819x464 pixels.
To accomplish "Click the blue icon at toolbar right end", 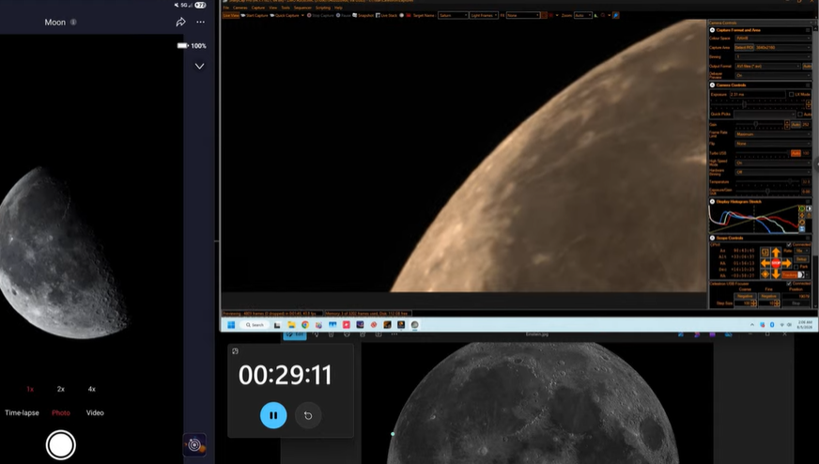I will pos(616,15).
